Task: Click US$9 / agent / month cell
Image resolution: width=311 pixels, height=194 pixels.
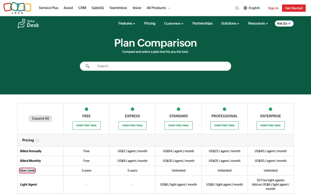Action: (x=132, y=161)
